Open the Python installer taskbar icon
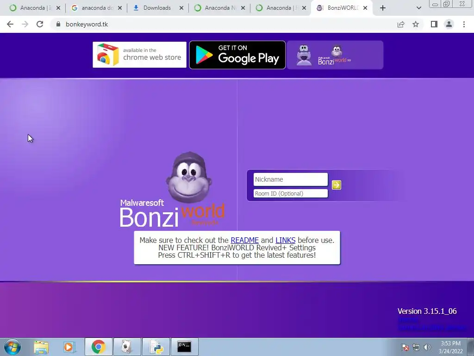Image resolution: width=474 pixels, height=356 pixels. pos(156,347)
